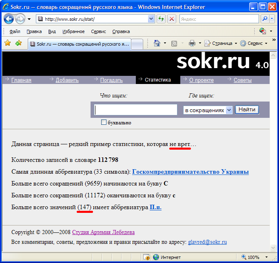Open the Сервис gear toolbar menu
The width and height of the screenshot is (279, 263).
point(254,43)
